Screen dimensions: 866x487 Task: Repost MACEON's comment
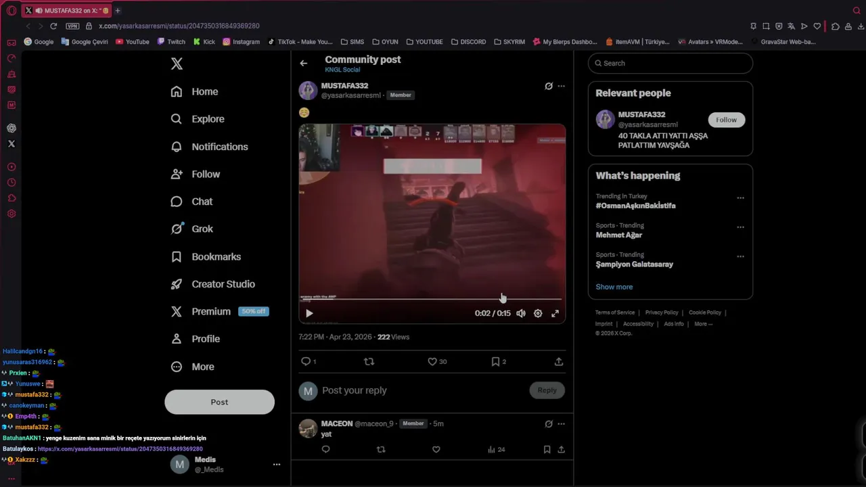click(381, 449)
